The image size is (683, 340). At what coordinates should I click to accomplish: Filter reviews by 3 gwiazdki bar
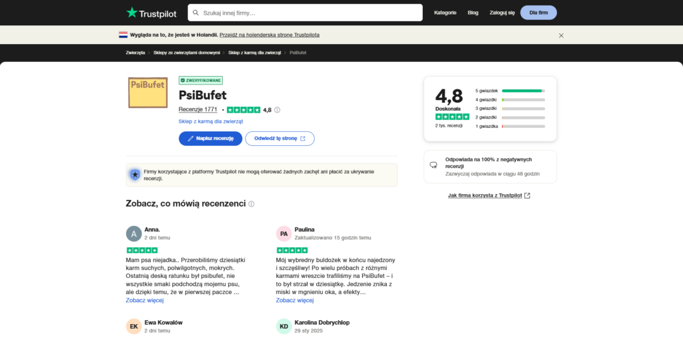pyautogui.click(x=510, y=109)
